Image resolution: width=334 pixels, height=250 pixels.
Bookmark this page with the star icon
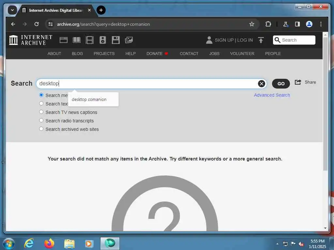pos(252,24)
